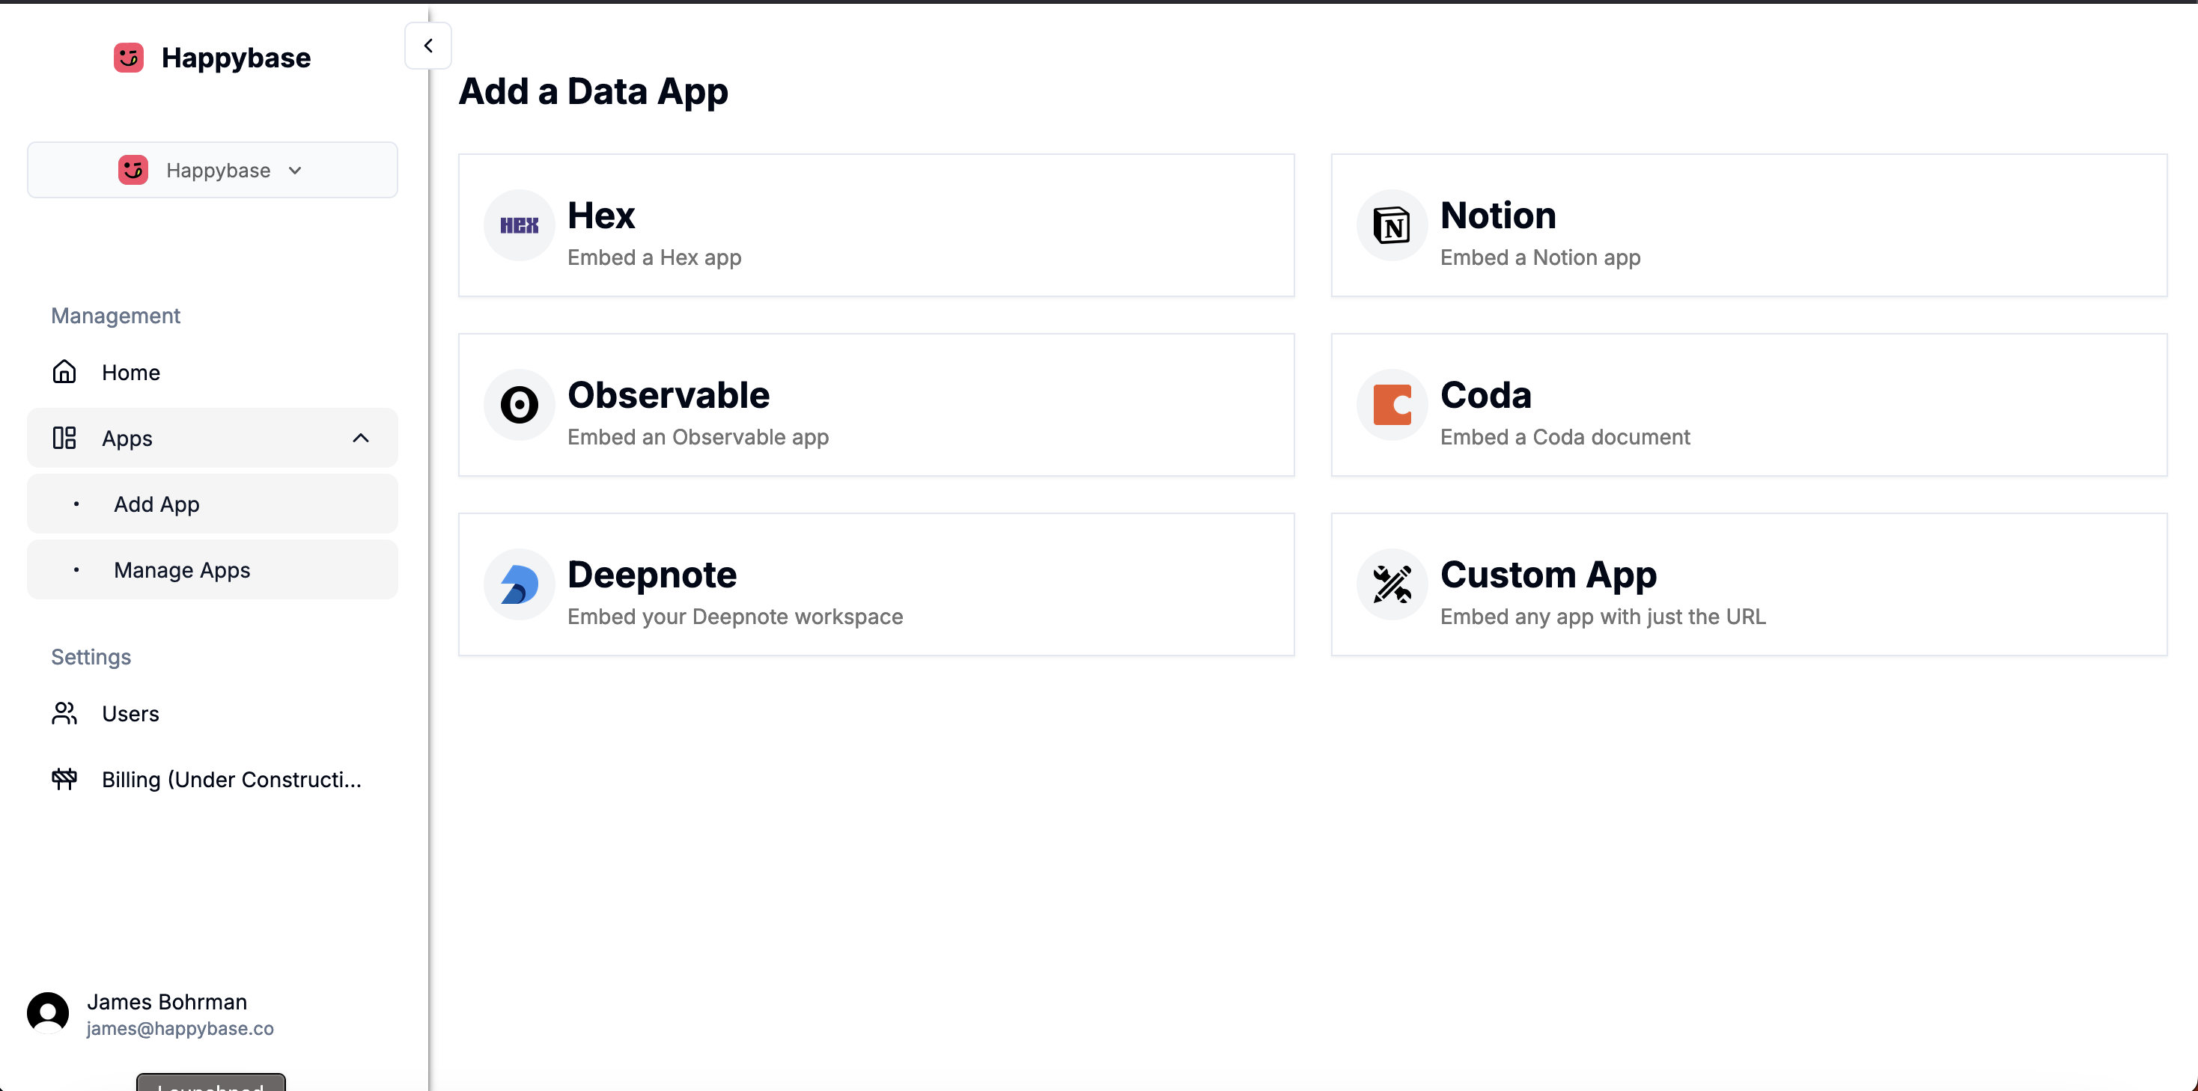
Task: Click the Deepnote logo icon
Action: click(519, 584)
